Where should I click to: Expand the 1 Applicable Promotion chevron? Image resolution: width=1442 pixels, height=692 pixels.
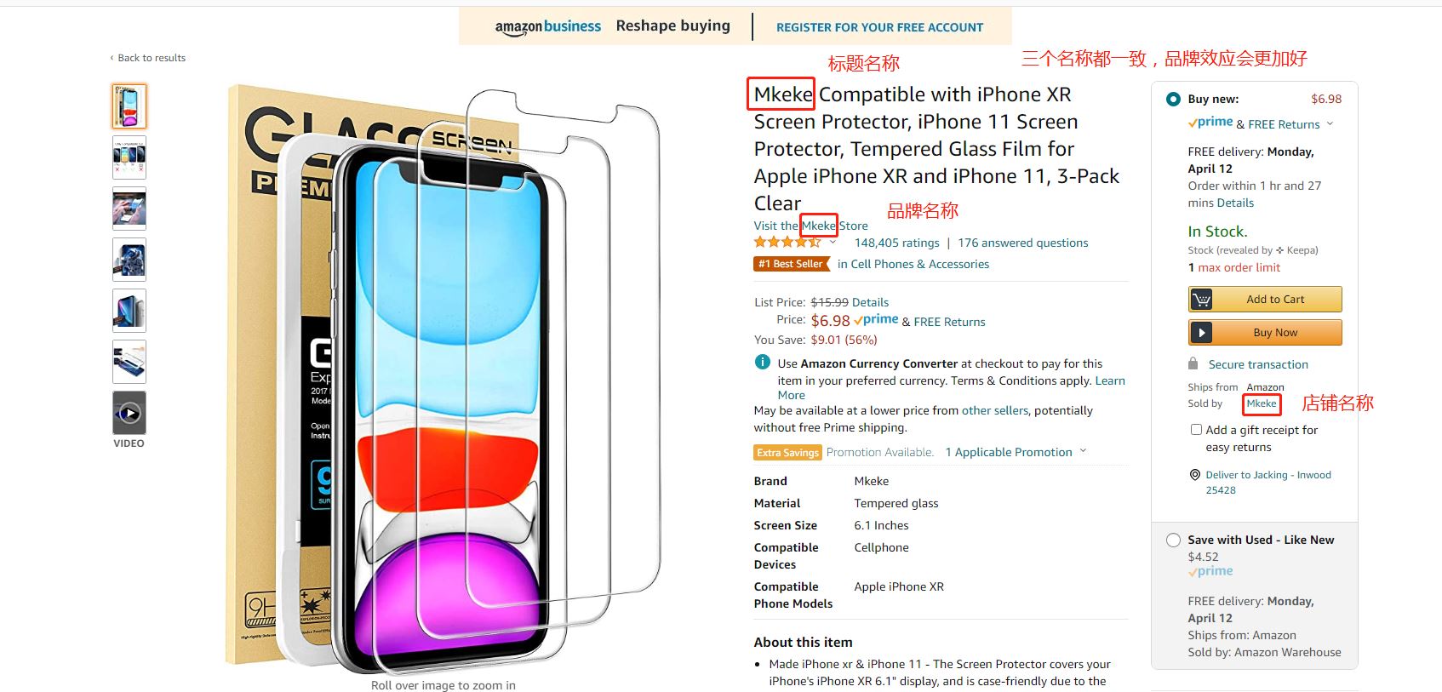coord(1083,451)
